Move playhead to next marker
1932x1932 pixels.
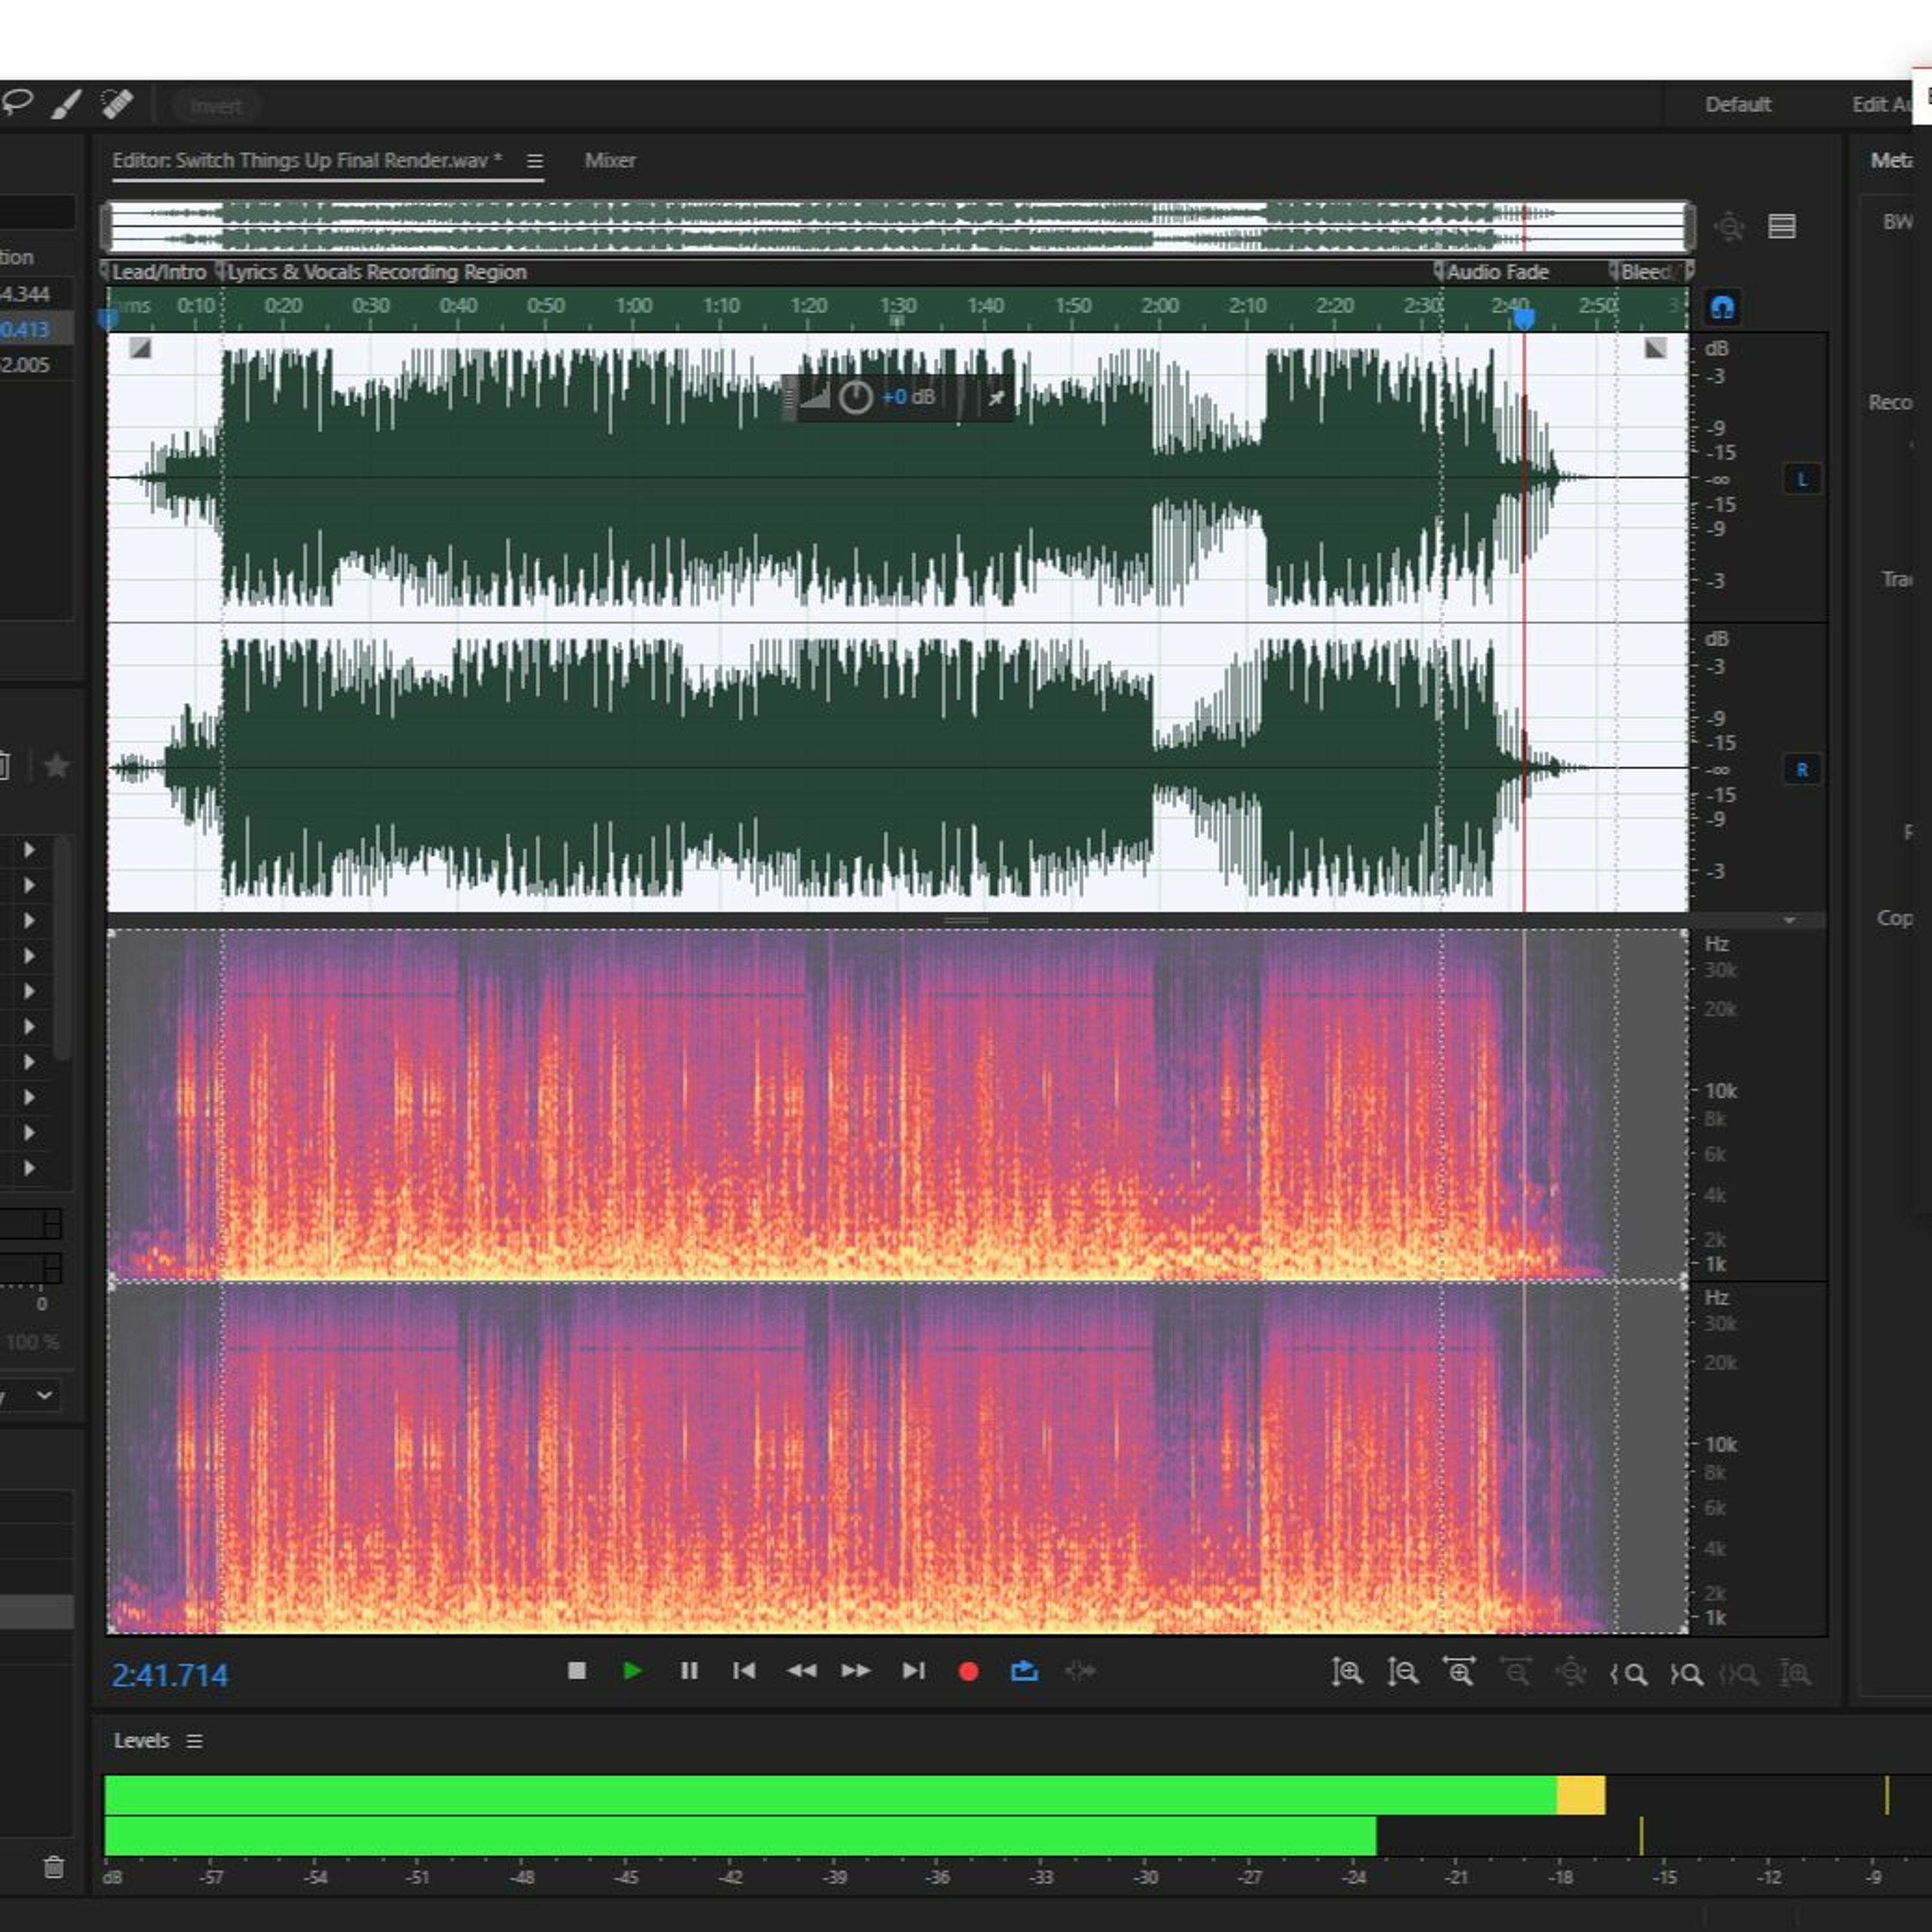point(913,1671)
